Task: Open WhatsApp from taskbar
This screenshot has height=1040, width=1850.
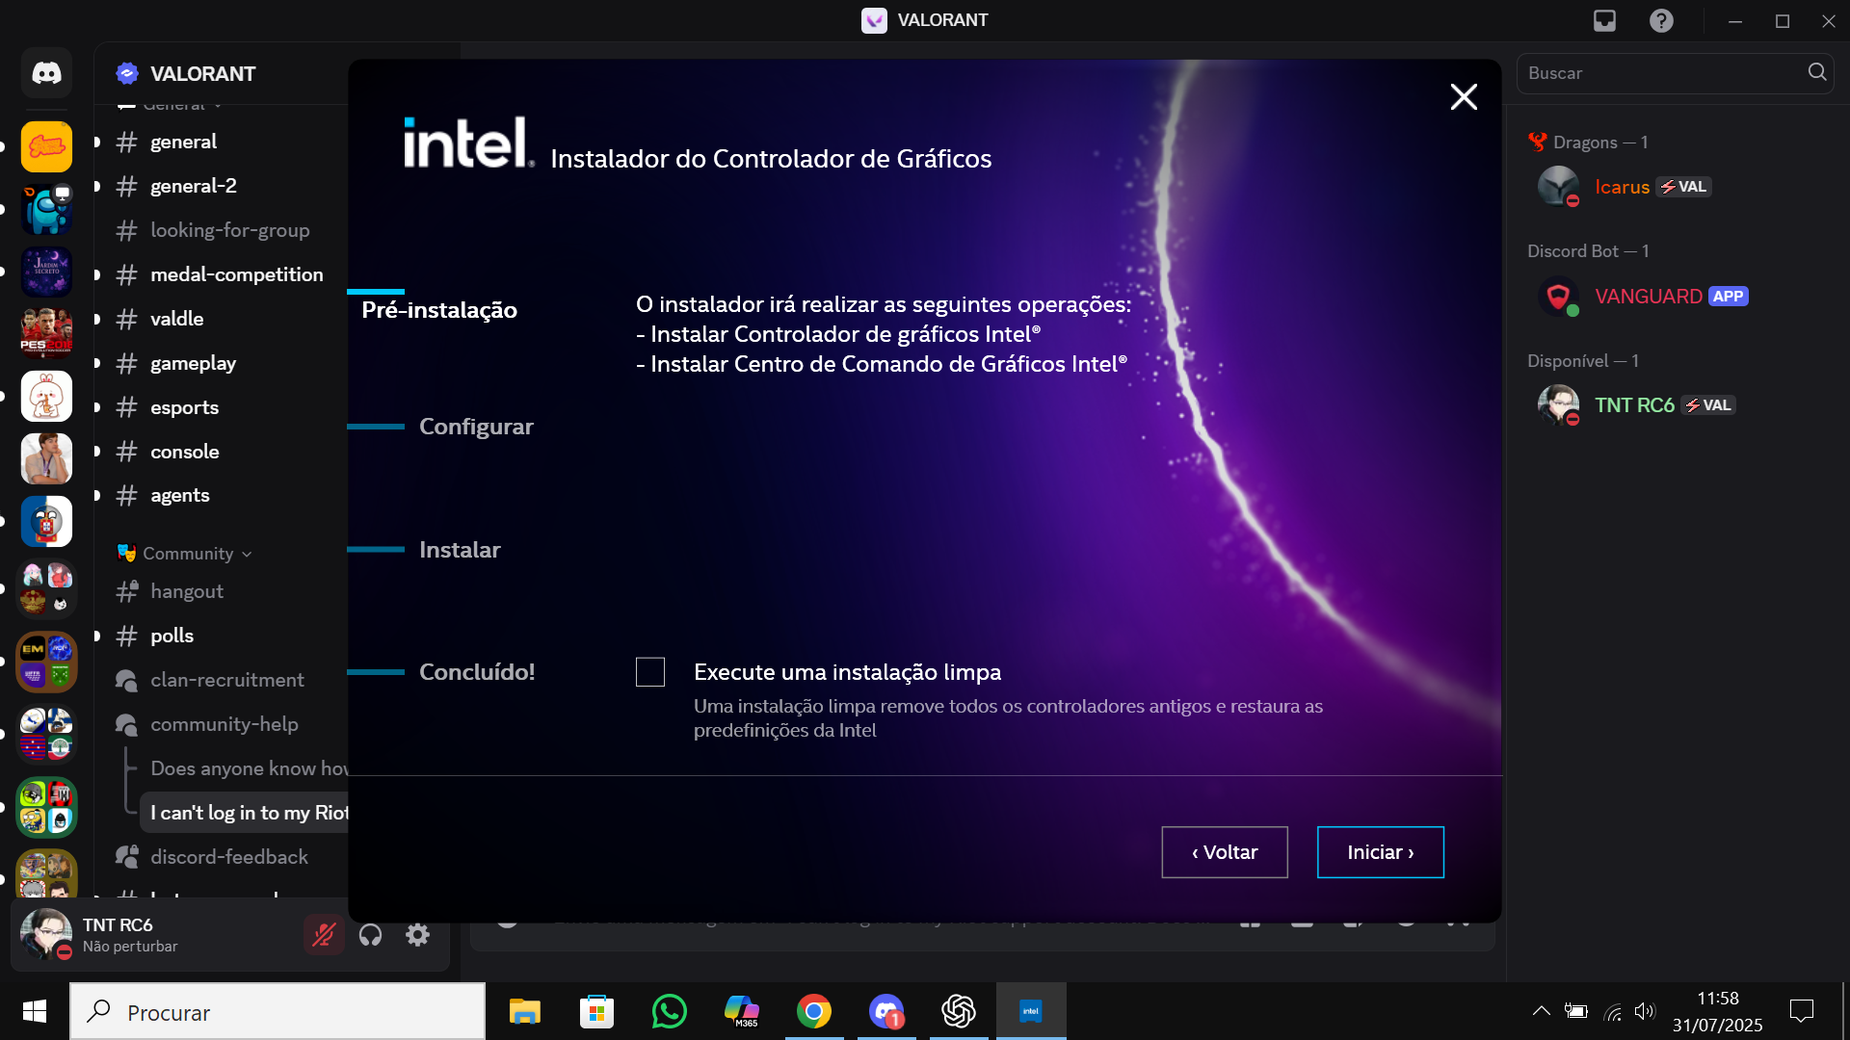Action: pyautogui.click(x=670, y=1011)
